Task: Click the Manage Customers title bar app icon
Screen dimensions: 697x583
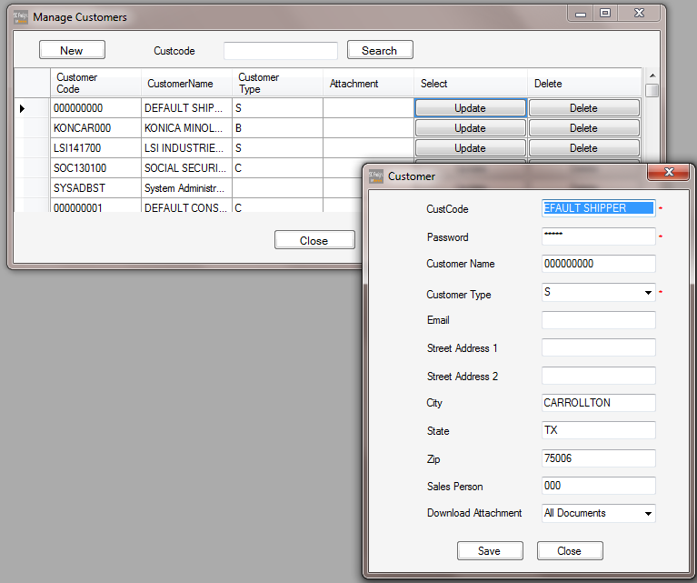Action: (x=21, y=17)
